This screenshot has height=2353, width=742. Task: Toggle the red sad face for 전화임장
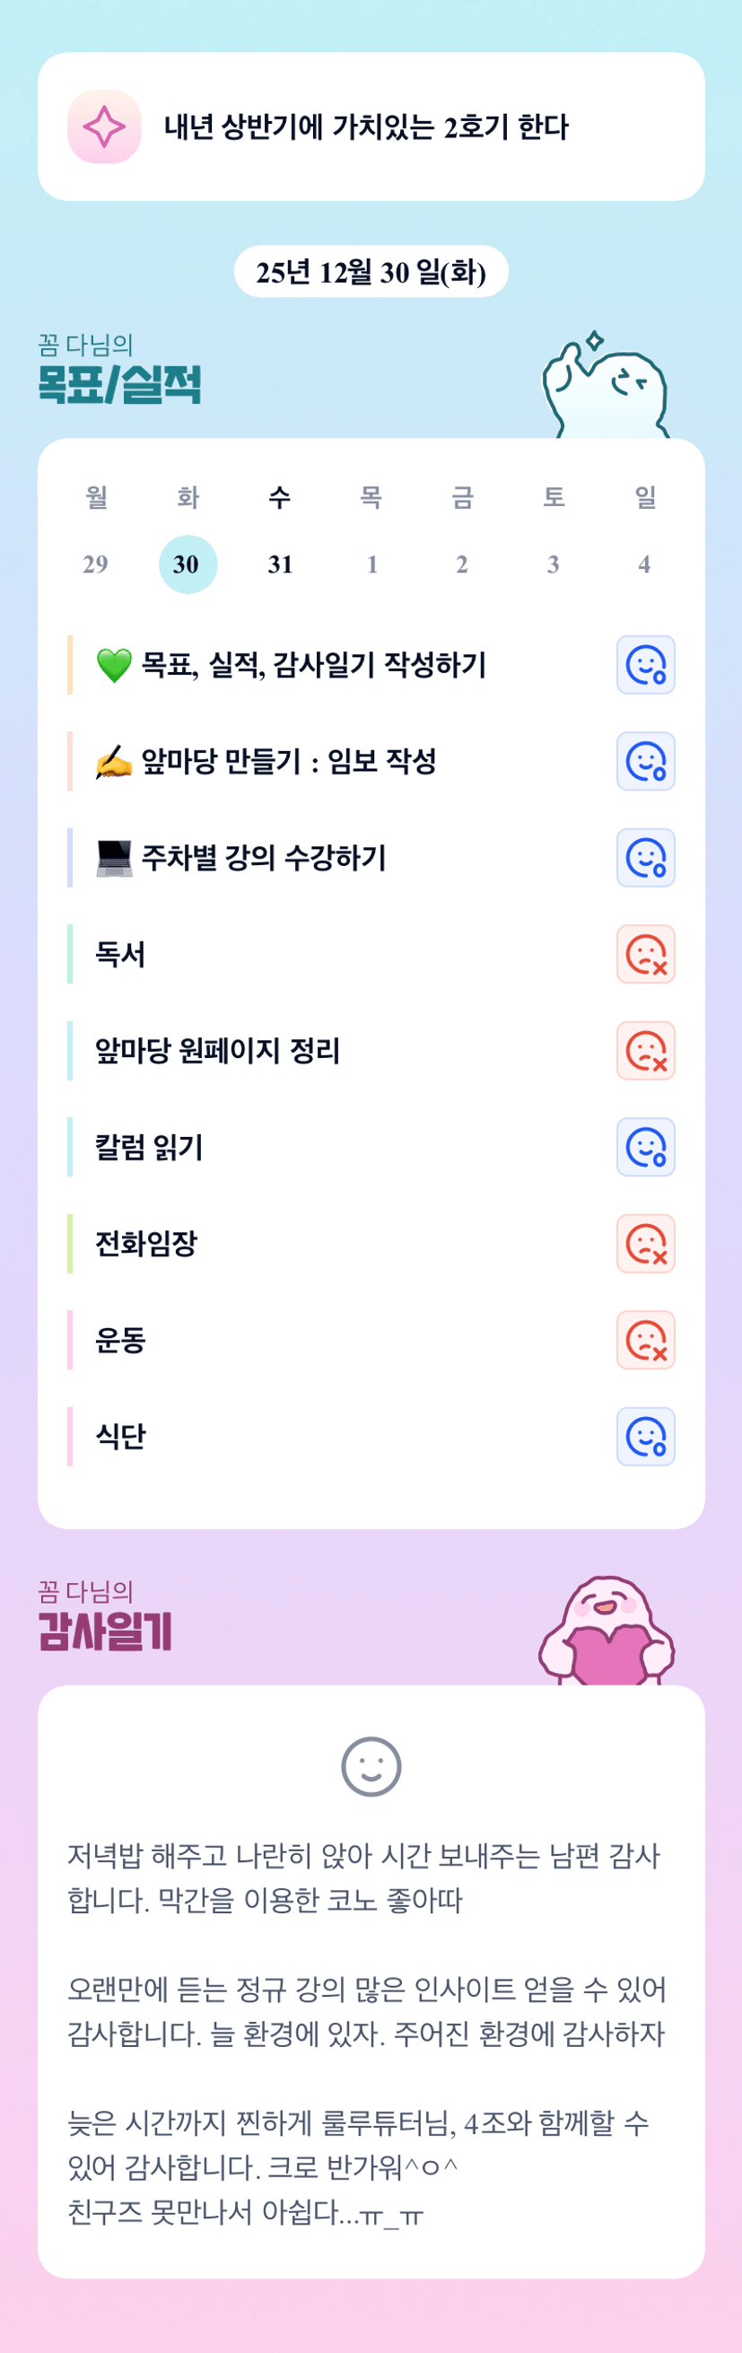coord(645,1243)
